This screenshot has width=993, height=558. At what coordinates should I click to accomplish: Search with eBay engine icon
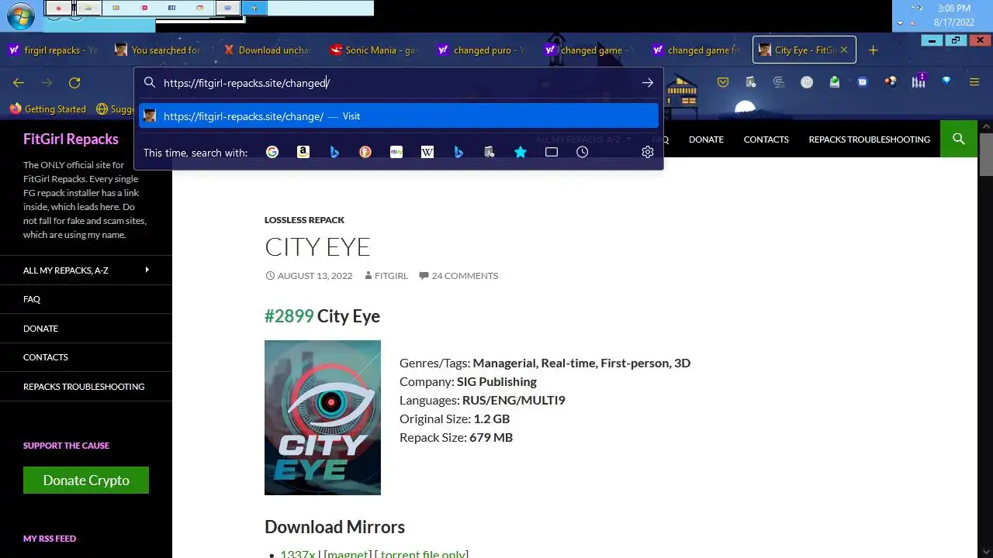pos(396,152)
